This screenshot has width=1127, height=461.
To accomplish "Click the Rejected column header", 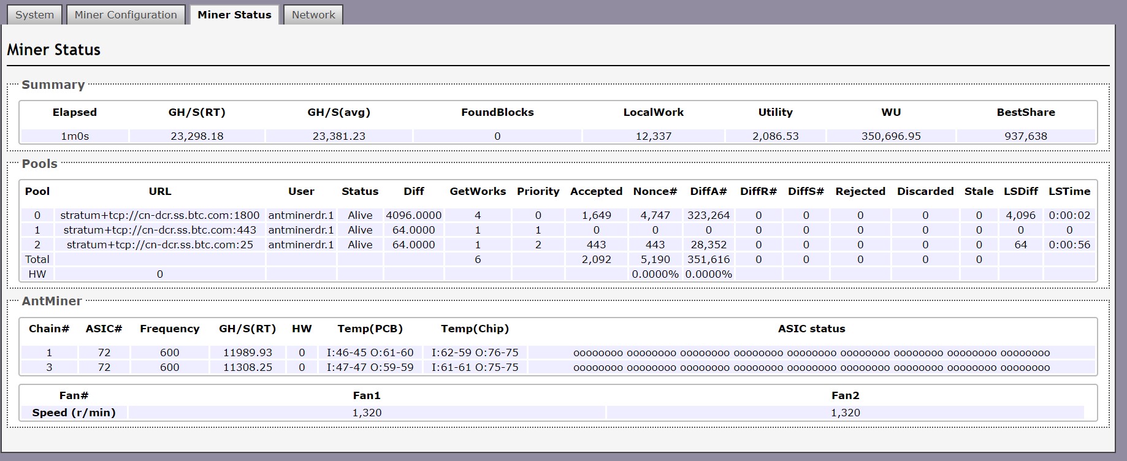I will [x=860, y=191].
